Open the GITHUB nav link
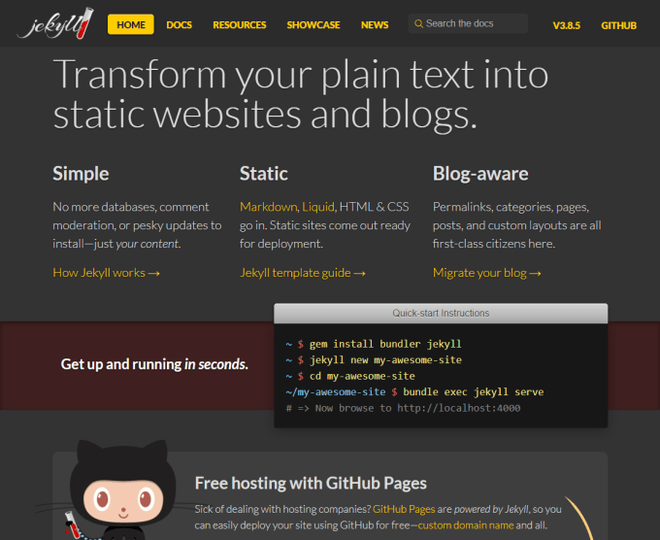660x540 pixels. pos(619,25)
